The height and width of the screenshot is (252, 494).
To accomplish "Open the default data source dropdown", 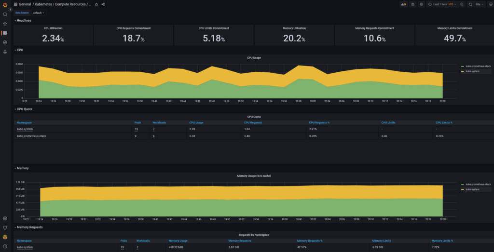I will pyautogui.click(x=39, y=13).
